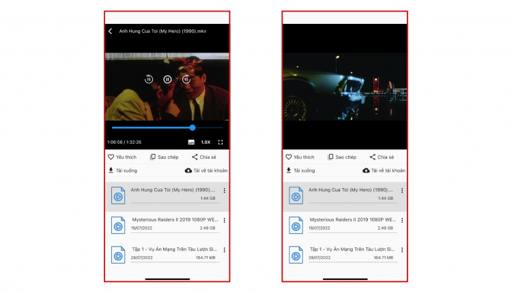Open subtitles option in left player
The height and width of the screenshot is (293, 512).
[191, 142]
